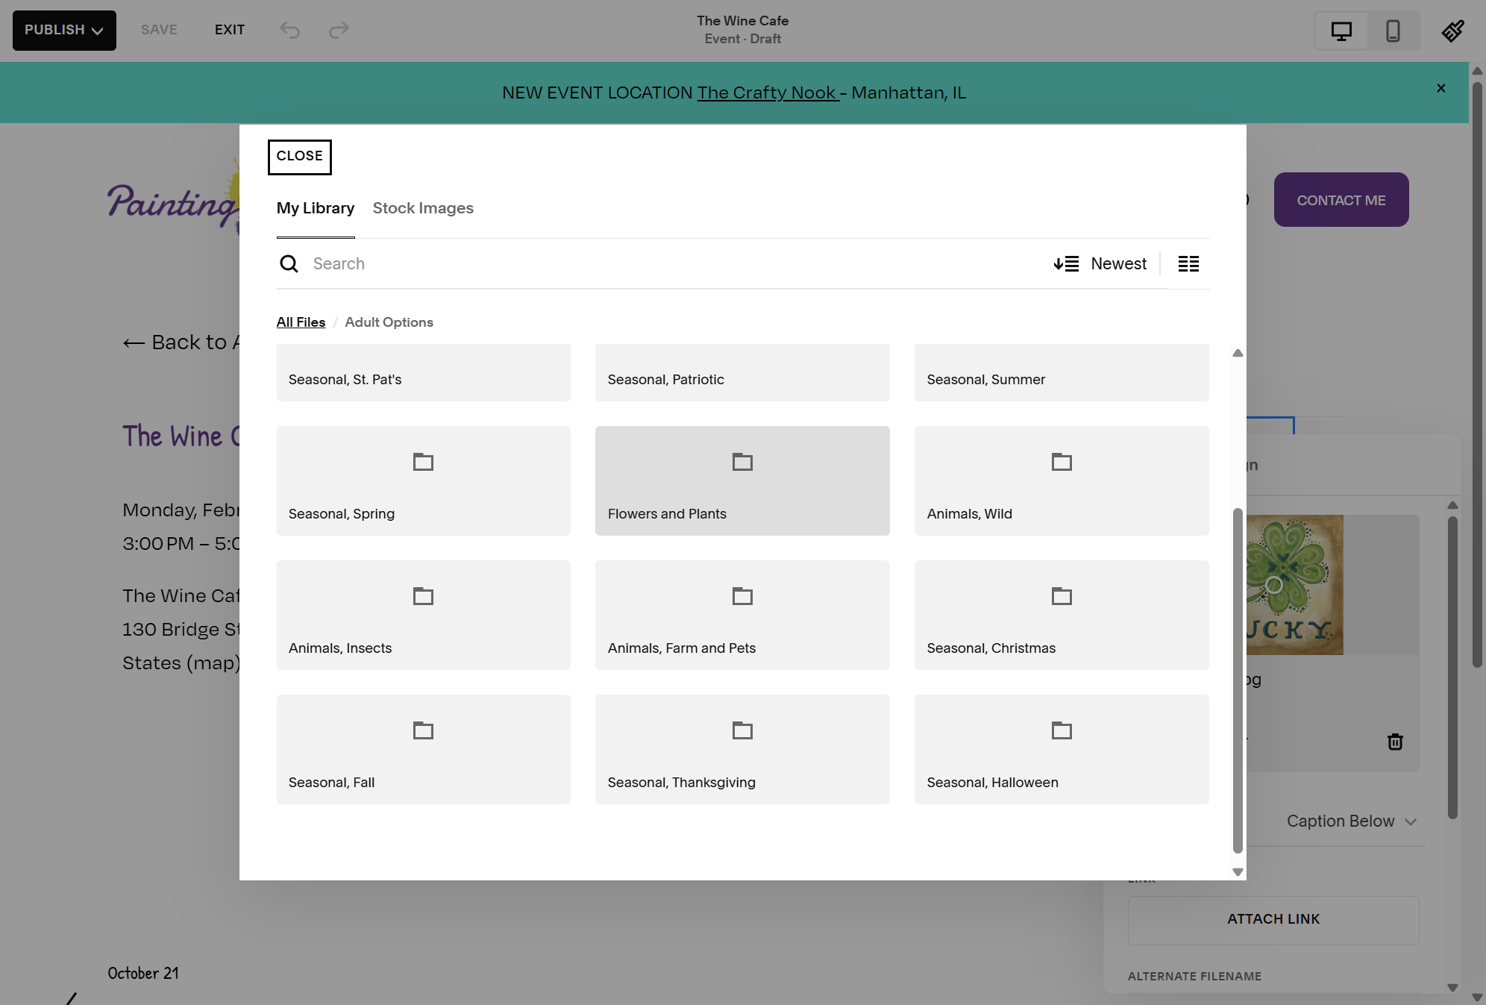Open Seasonal, Christmas folder
Screen dimensions: 1486x1005
pos(1062,615)
